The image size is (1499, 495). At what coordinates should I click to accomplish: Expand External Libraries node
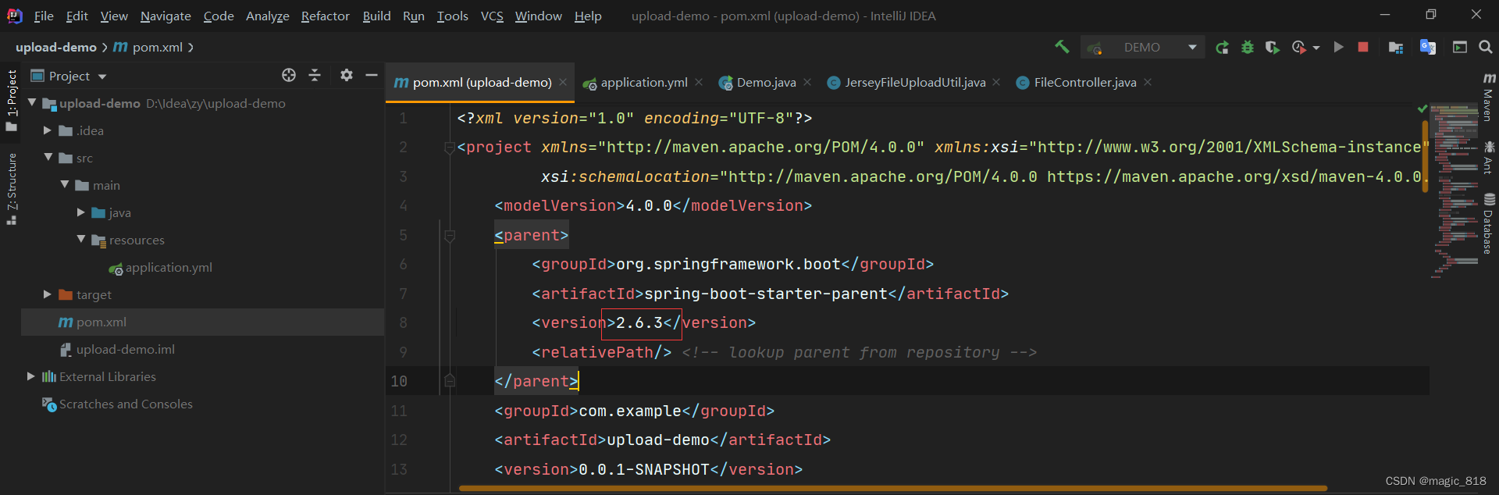point(31,376)
